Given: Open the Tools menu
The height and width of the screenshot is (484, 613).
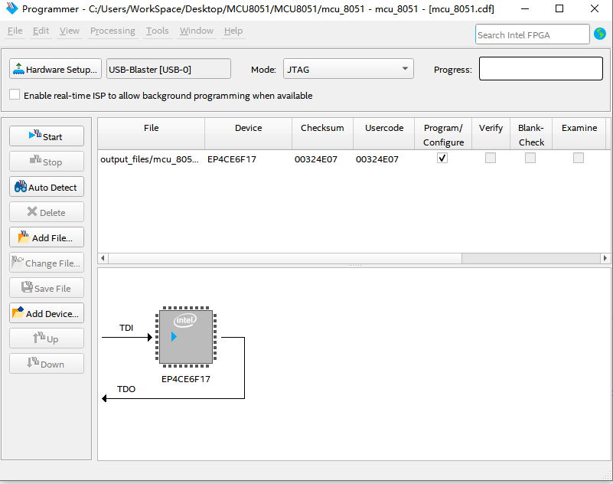Looking at the screenshot, I should click(x=157, y=31).
